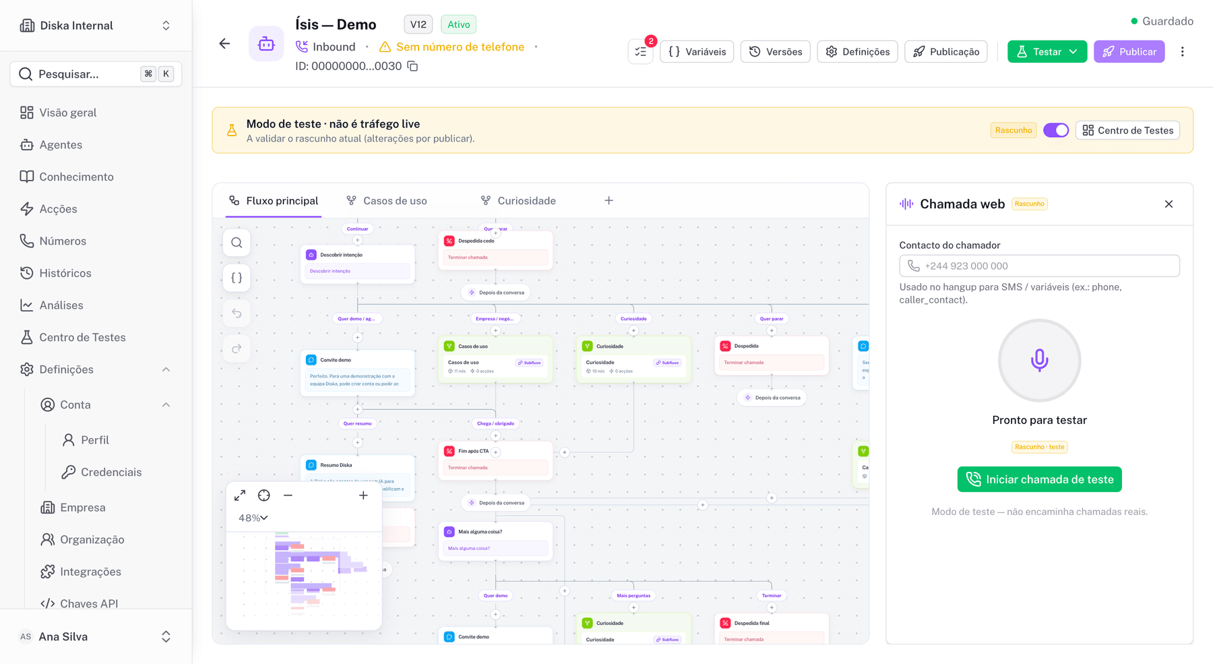Switch to Fluxo principal tab

(274, 201)
